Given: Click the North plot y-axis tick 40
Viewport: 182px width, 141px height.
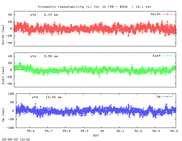Looking at the screenshot, I should [x=10, y=14].
